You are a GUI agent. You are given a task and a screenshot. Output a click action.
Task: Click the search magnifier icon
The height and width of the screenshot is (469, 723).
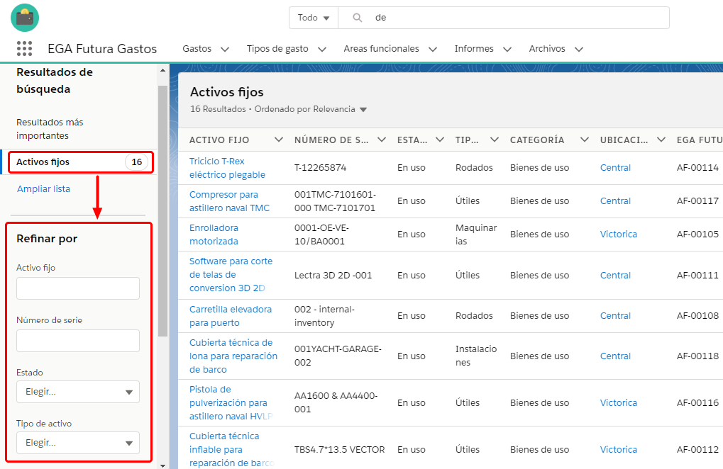358,18
